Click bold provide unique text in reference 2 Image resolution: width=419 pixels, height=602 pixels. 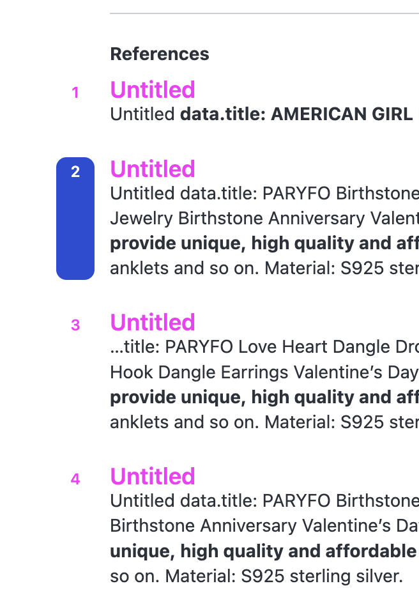point(264,243)
